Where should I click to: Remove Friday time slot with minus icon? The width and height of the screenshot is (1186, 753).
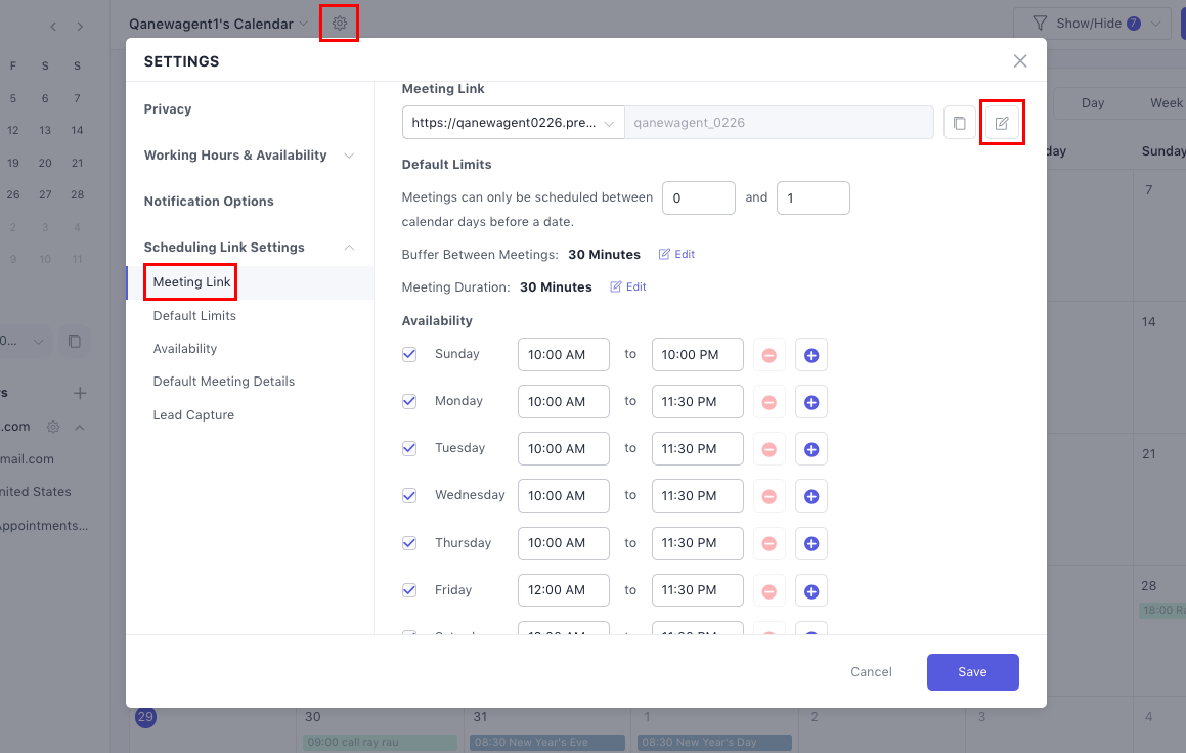point(769,591)
